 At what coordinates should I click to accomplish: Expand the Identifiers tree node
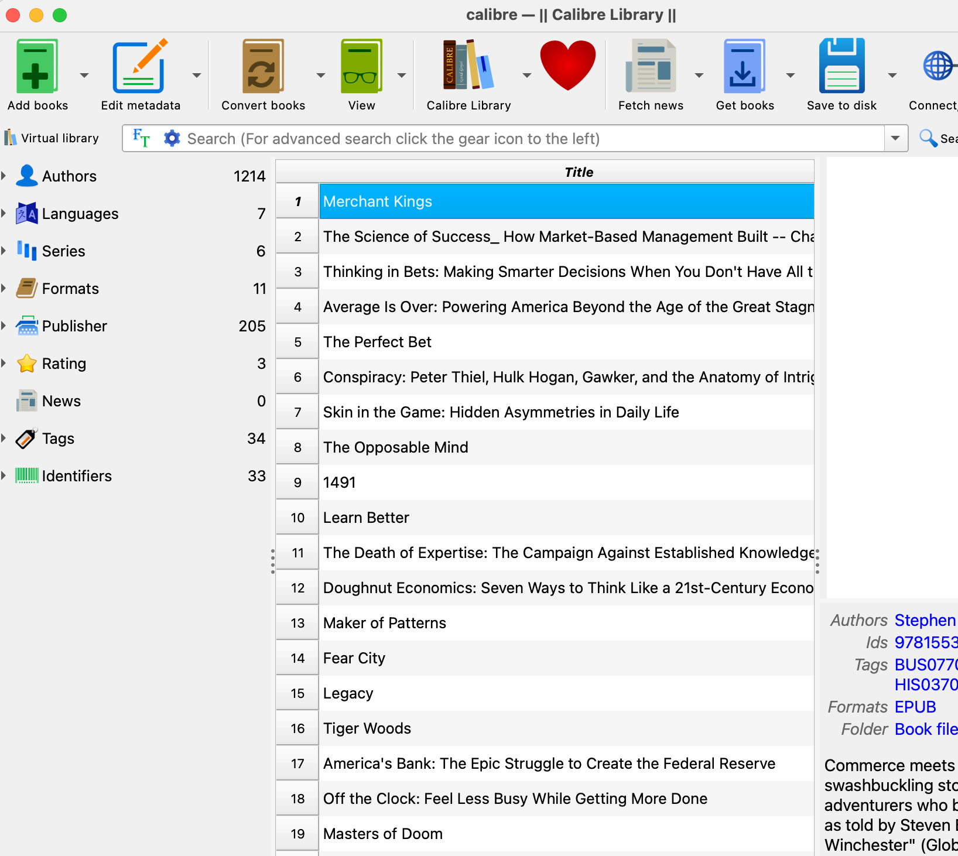coord(4,475)
